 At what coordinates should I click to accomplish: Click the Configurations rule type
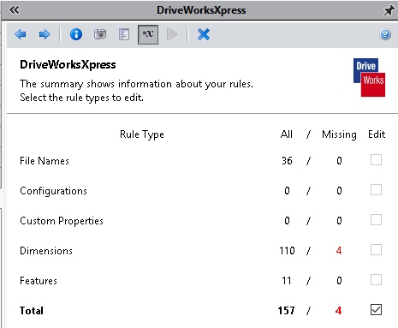53,191
